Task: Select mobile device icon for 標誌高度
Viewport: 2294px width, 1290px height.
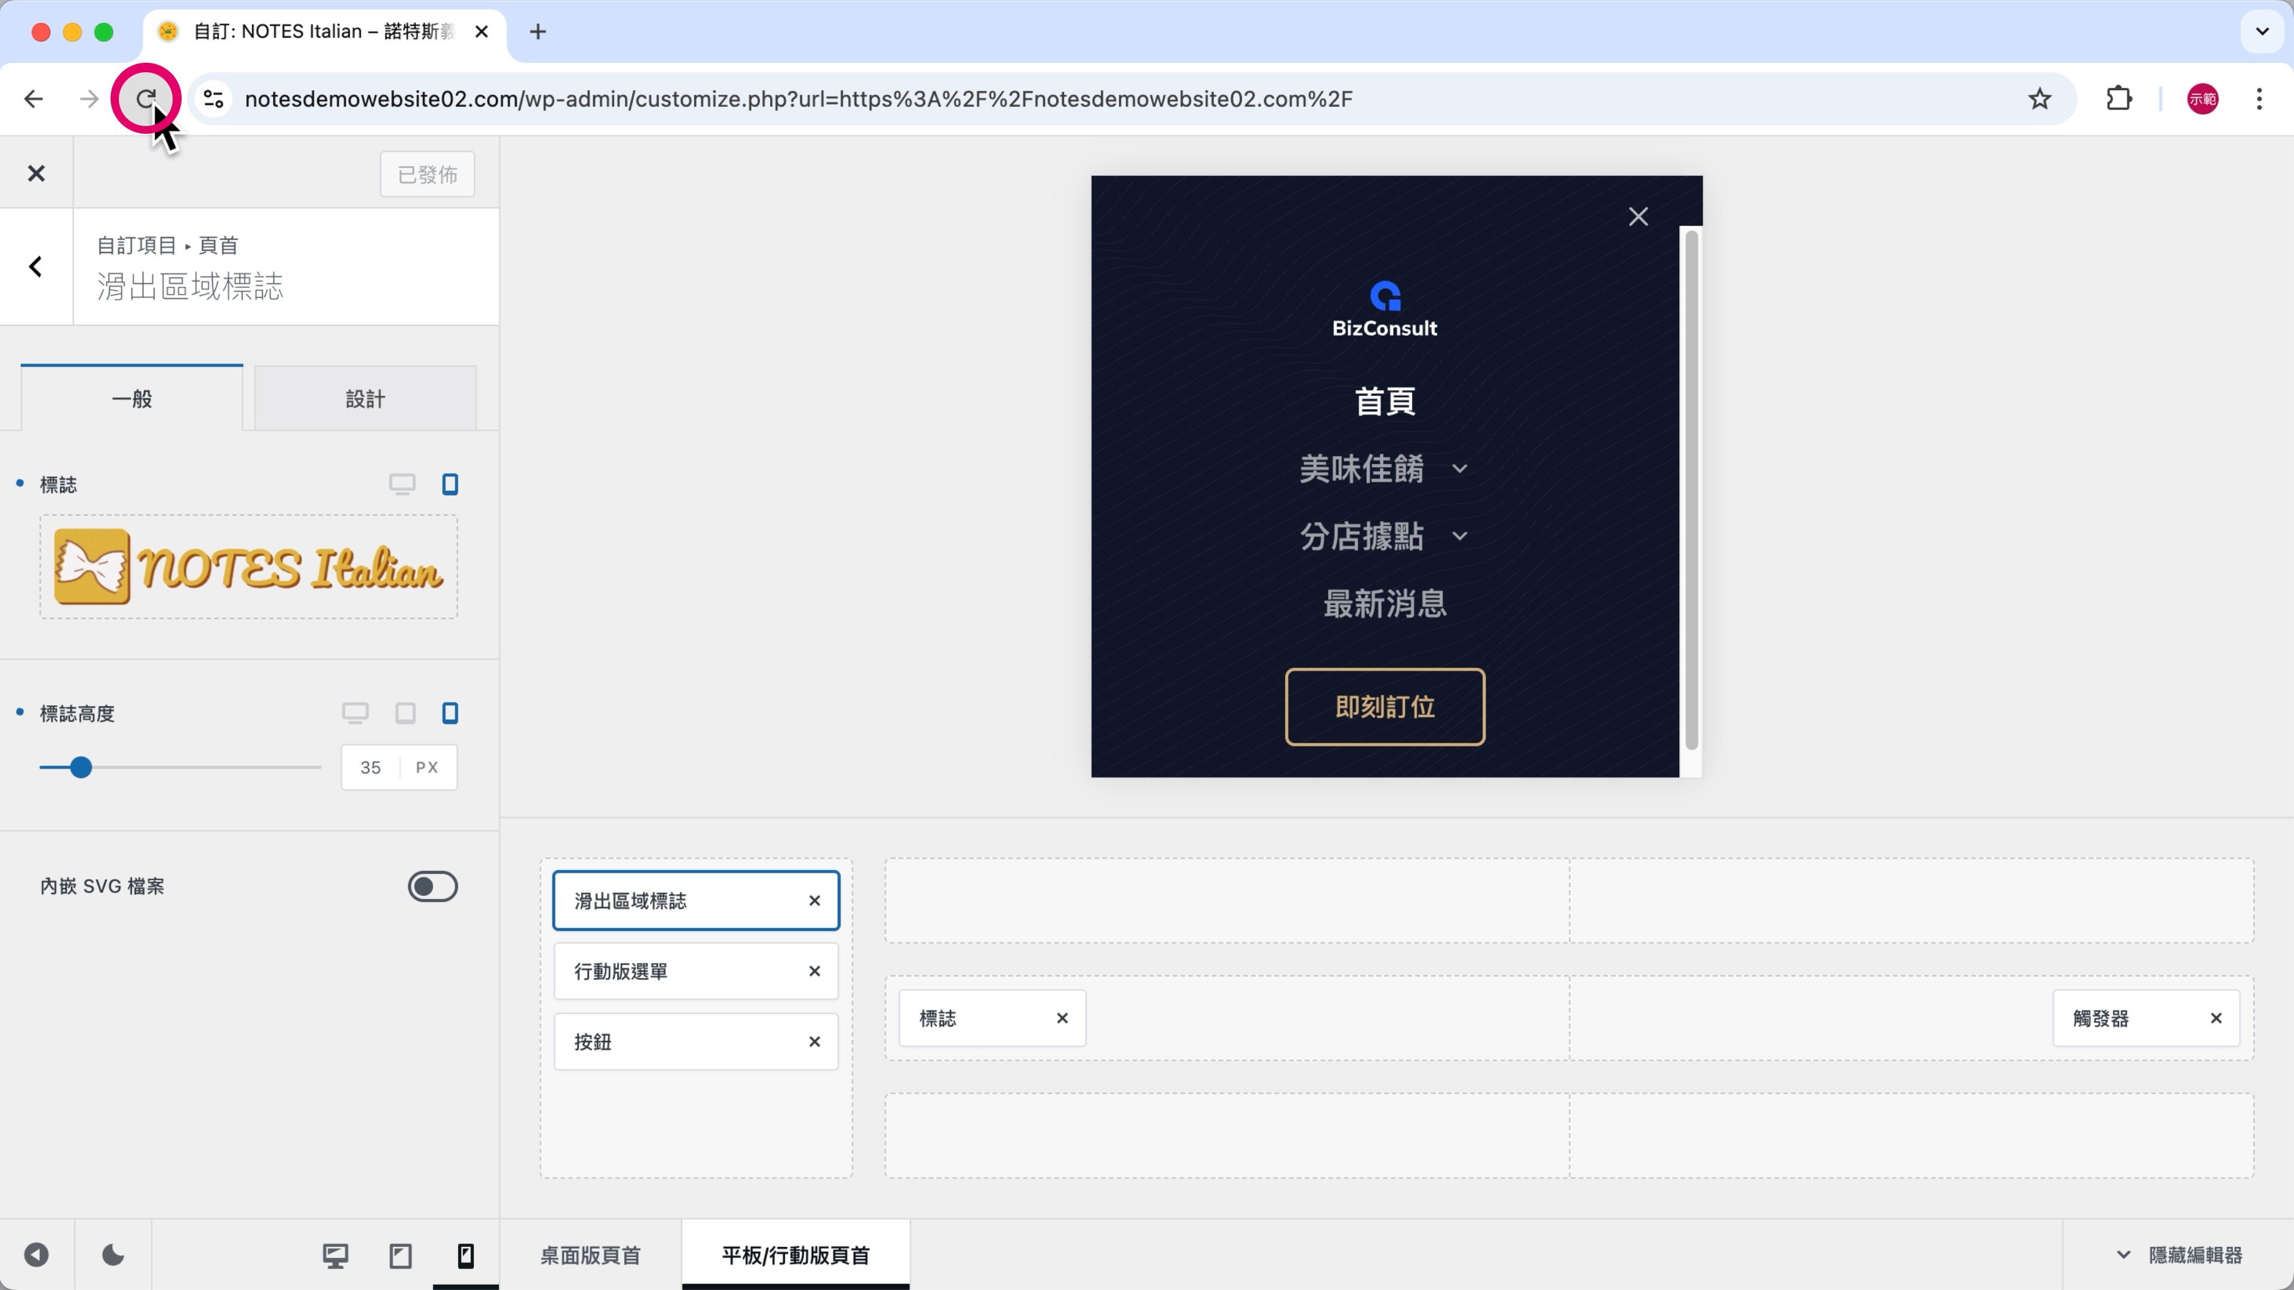Action: point(450,713)
